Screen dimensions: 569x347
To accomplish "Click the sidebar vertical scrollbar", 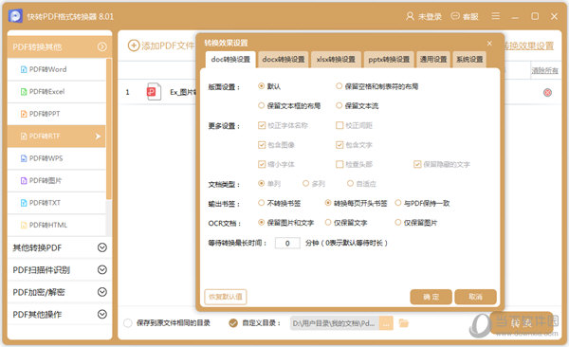I will [108, 129].
